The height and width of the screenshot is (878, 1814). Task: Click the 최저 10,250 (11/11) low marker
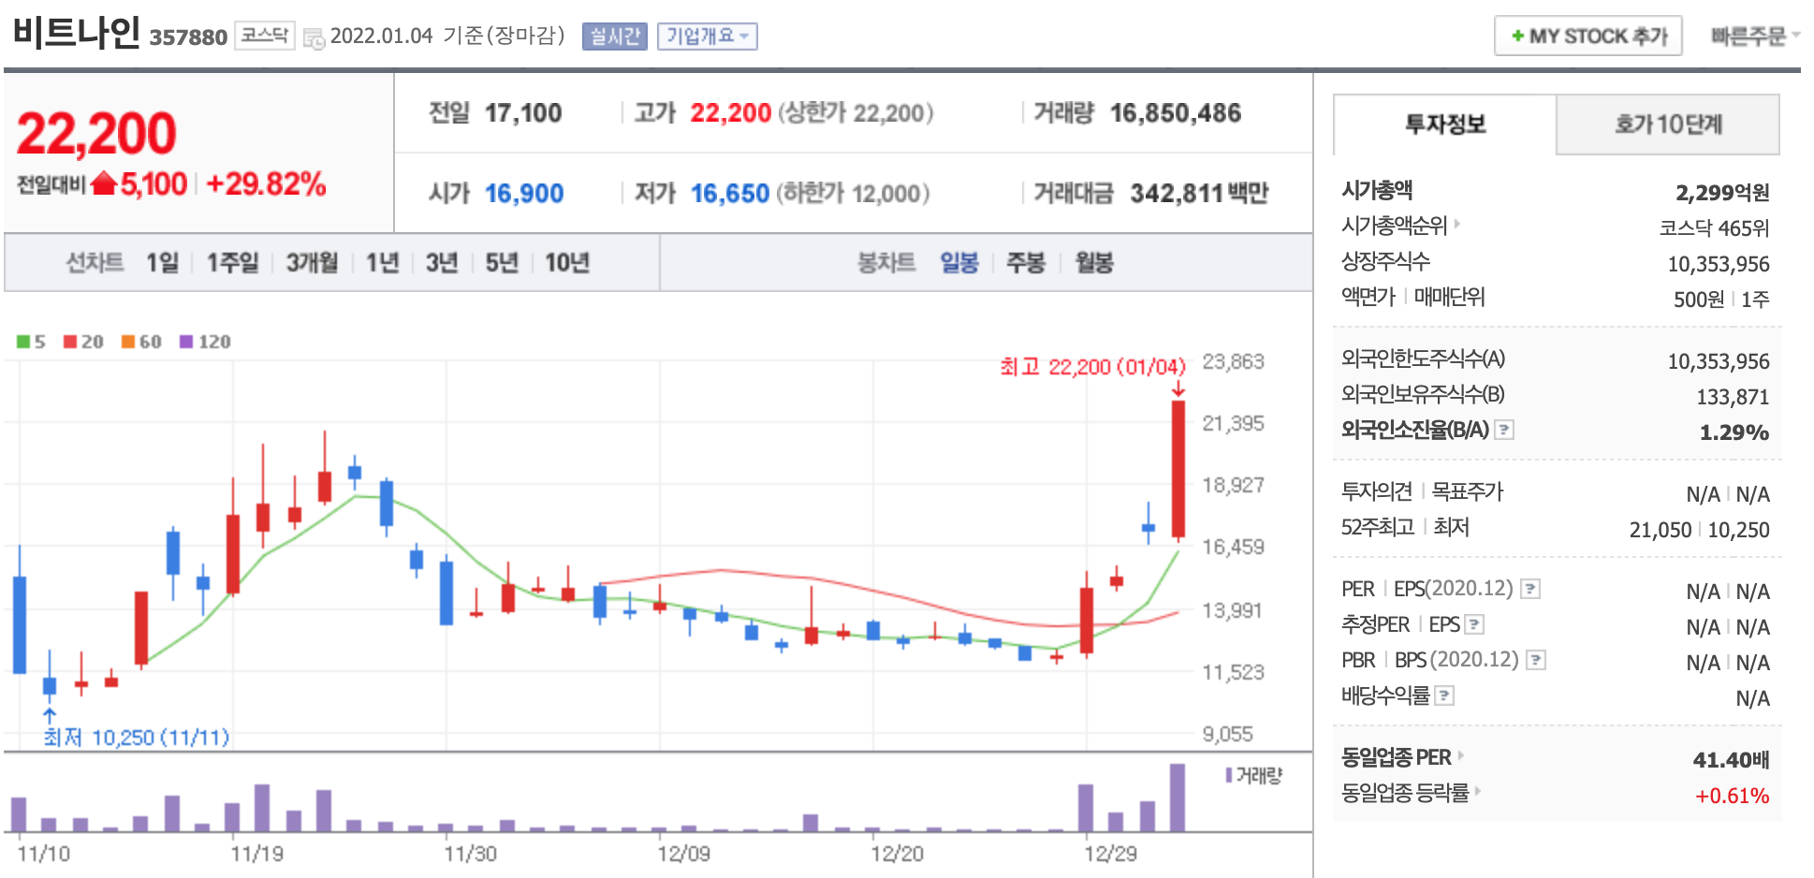[137, 738]
